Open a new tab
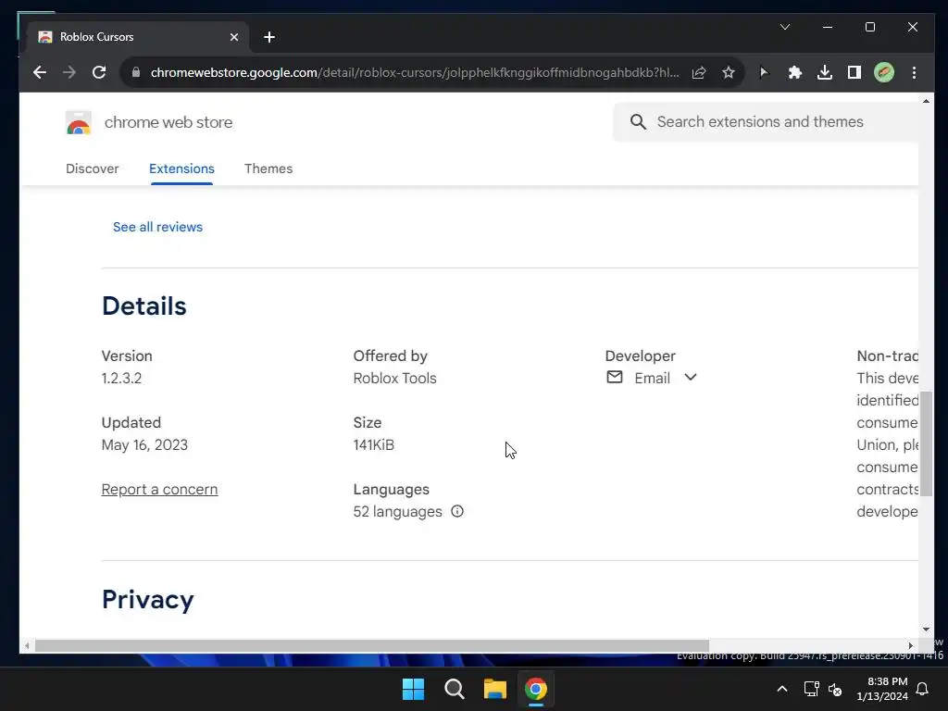948x711 pixels. point(269,37)
